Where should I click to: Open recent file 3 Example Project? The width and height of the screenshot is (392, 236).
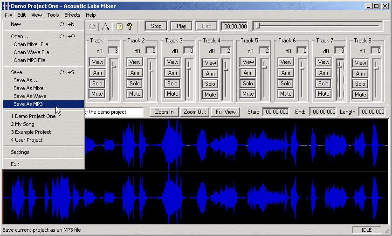point(43,132)
